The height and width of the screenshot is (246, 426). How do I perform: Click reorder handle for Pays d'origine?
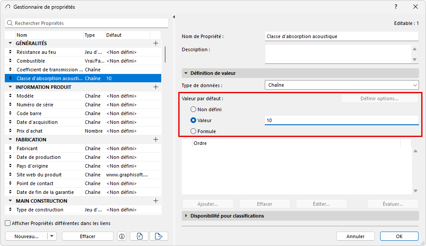coord(10,165)
